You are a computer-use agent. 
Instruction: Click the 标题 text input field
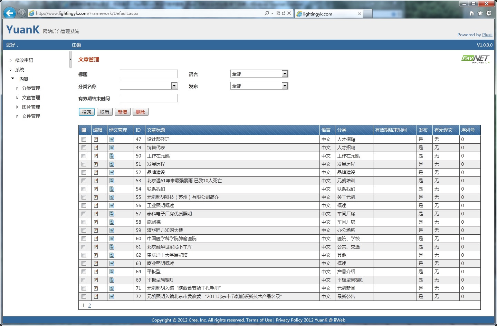[x=149, y=74]
